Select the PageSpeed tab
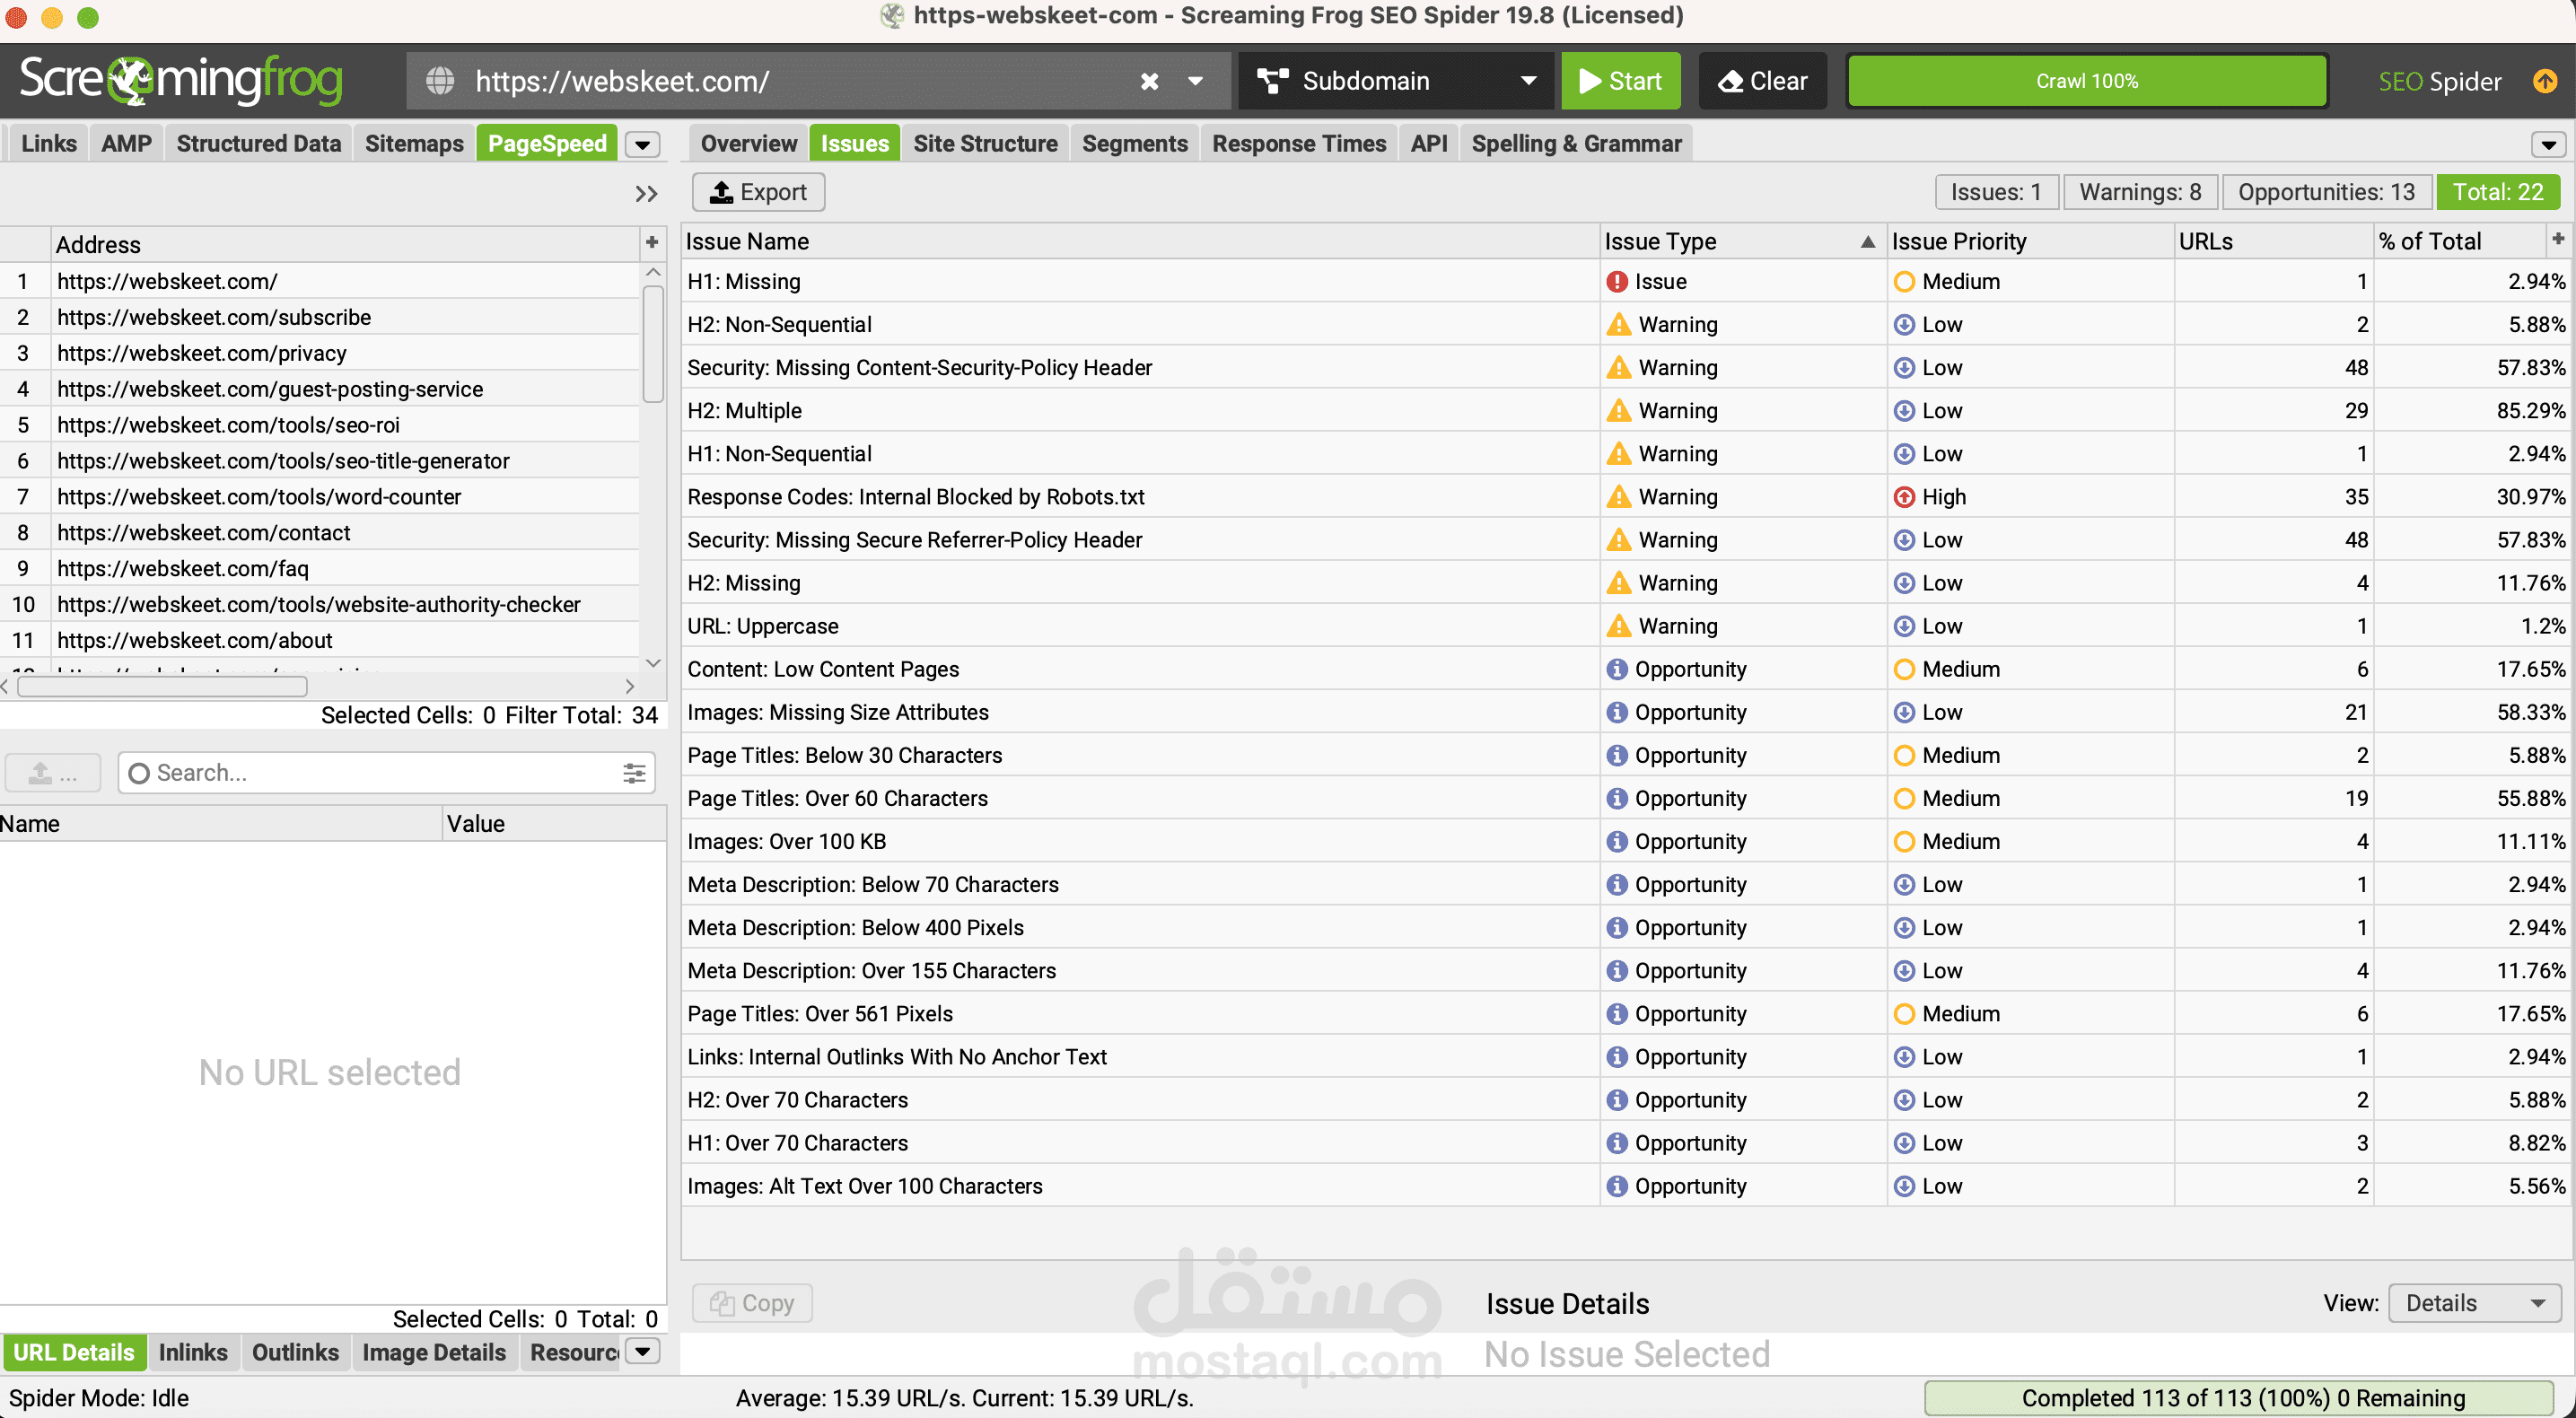Image resolution: width=2576 pixels, height=1418 pixels. click(x=546, y=144)
